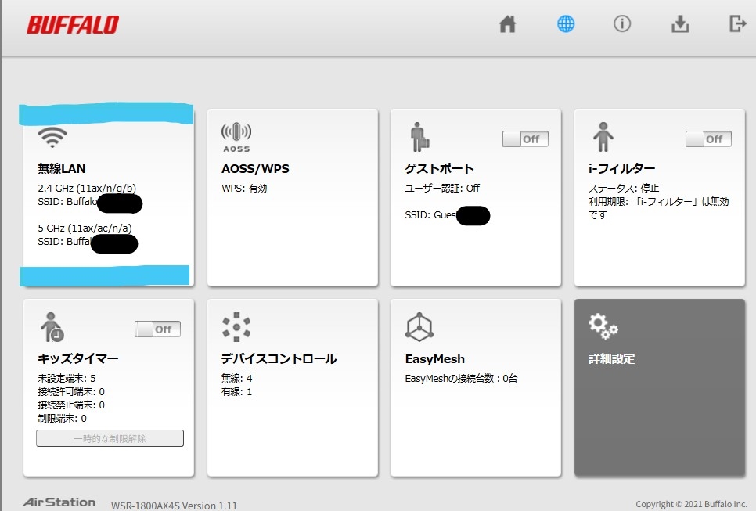Click the ステータス: 停止 text
This screenshot has width=756, height=511.
click(x=624, y=188)
